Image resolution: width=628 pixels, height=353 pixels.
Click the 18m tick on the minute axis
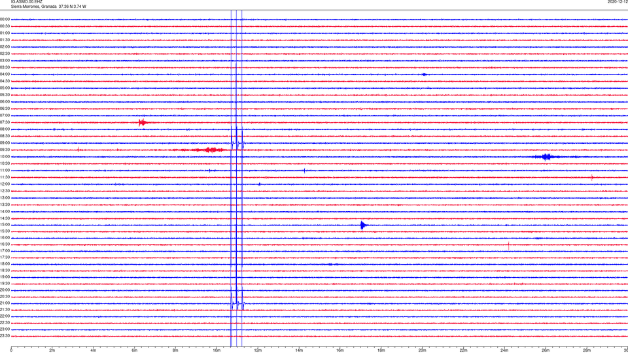[x=381, y=350]
